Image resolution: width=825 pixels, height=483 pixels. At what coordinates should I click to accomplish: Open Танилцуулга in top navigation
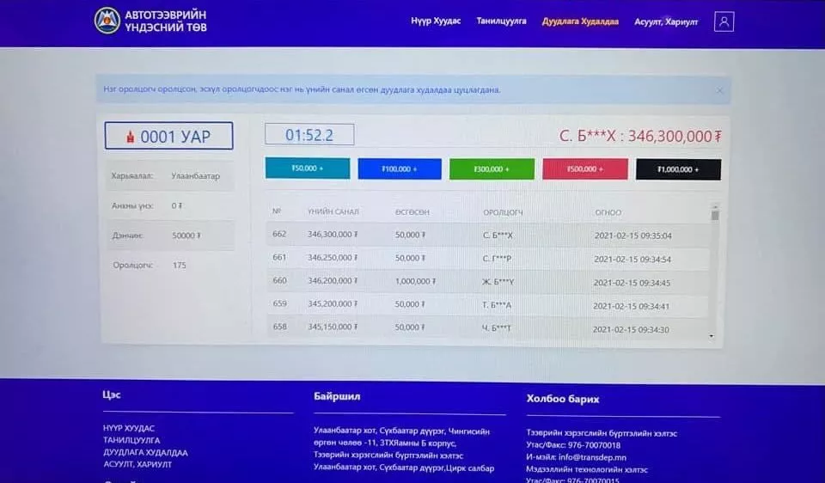(501, 21)
